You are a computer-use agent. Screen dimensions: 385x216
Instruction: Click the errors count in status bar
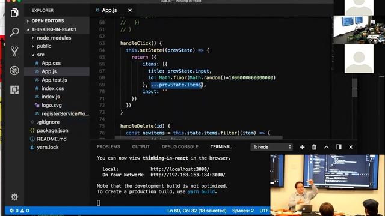(14, 211)
